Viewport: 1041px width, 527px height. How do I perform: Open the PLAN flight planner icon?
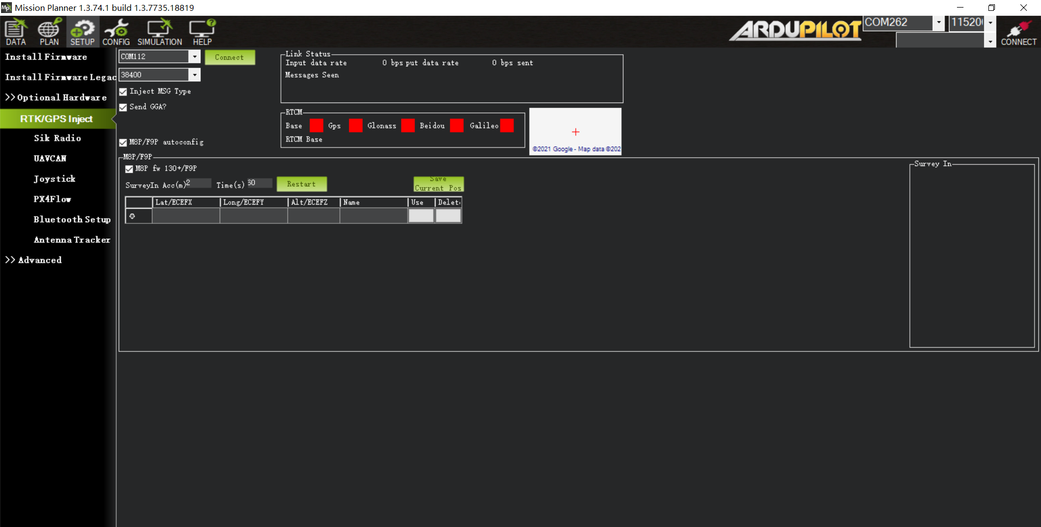click(49, 32)
